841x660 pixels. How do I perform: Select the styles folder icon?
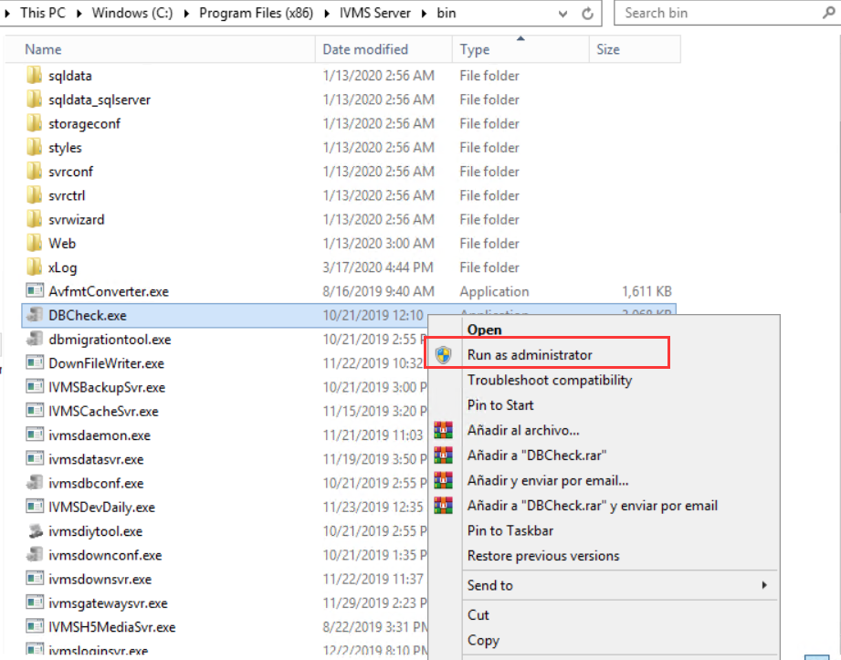[x=35, y=147]
